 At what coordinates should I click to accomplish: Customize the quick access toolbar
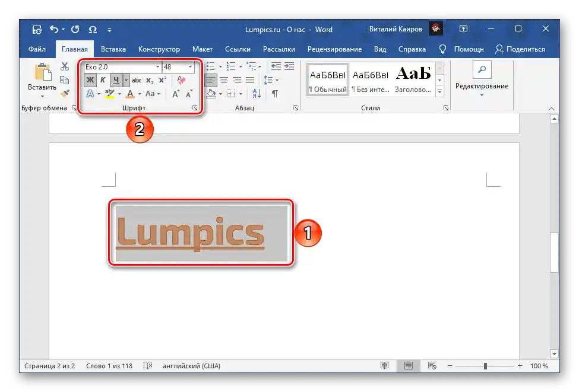[x=110, y=30]
